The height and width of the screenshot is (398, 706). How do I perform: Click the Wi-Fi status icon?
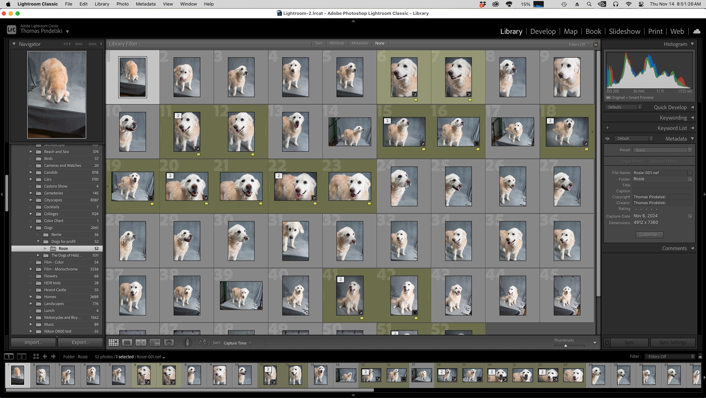(629, 4)
